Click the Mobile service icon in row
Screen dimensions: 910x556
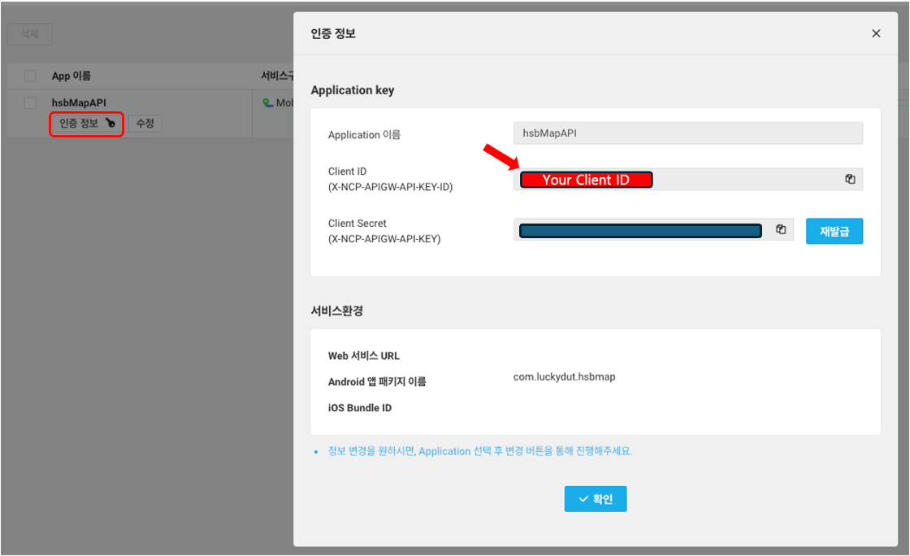pyautogui.click(x=267, y=102)
